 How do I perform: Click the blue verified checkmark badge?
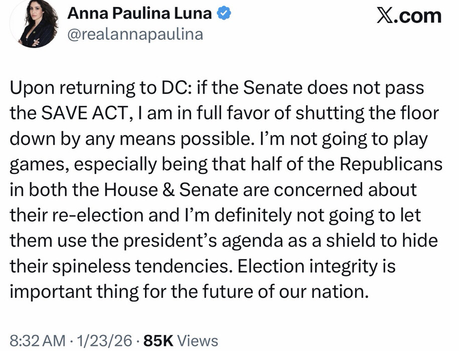pos(223,14)
